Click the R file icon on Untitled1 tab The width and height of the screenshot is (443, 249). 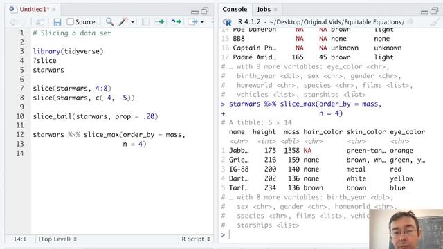click(x=12, y=9)
